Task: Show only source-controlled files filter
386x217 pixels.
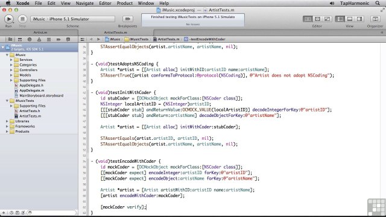Action: tap(17, 213)
